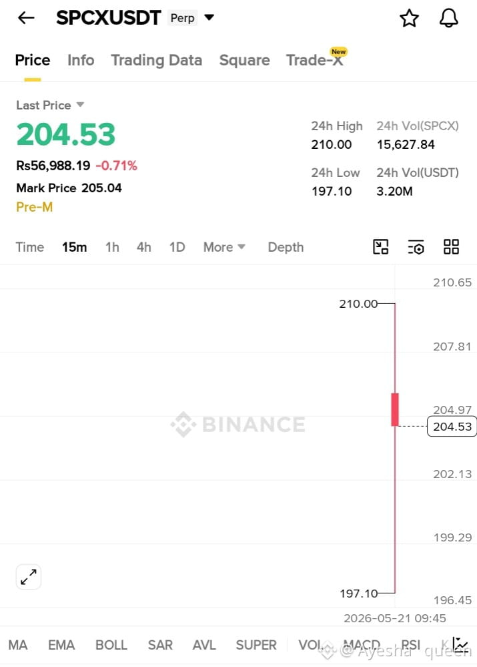Expand the More timeframes dropdown
Screen dimensions: 477x667
point(224,247)
